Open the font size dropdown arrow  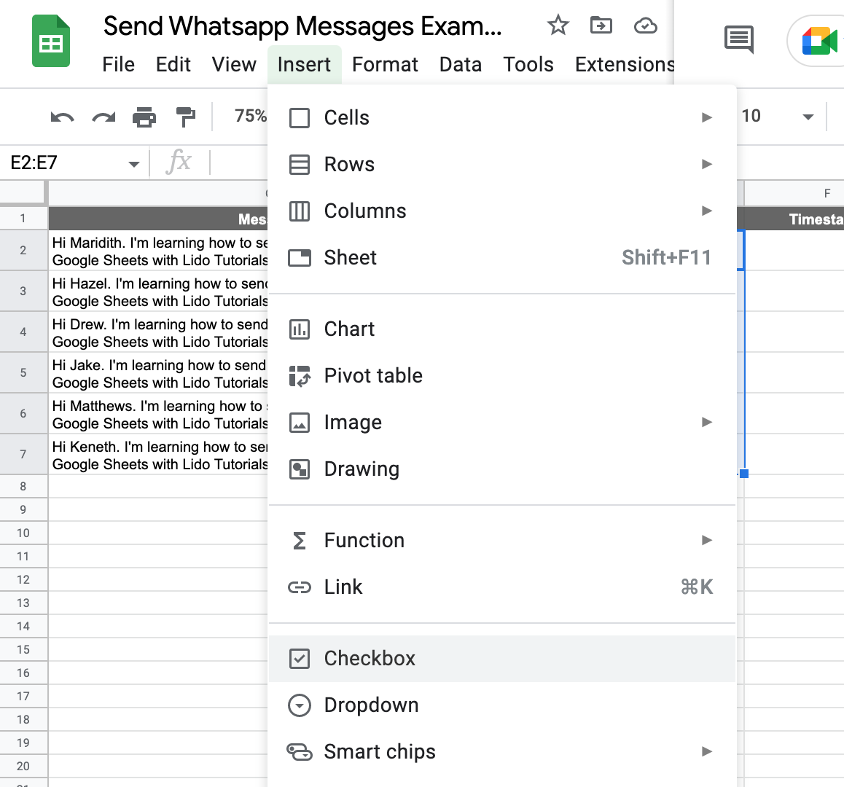pos(808,117)
